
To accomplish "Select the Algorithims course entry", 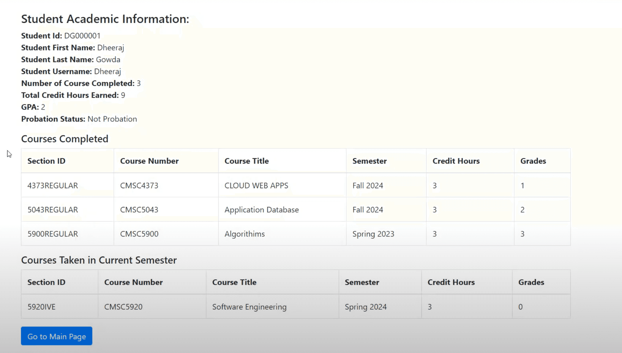I will coord(244,234).
